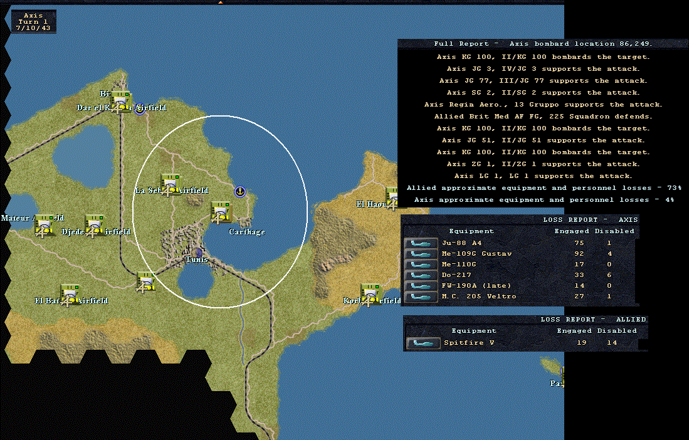
Task: Click 'Axis JG 3, IV/JG 3 supports' line
Action: pyautogui.click(x=543, y=69)
